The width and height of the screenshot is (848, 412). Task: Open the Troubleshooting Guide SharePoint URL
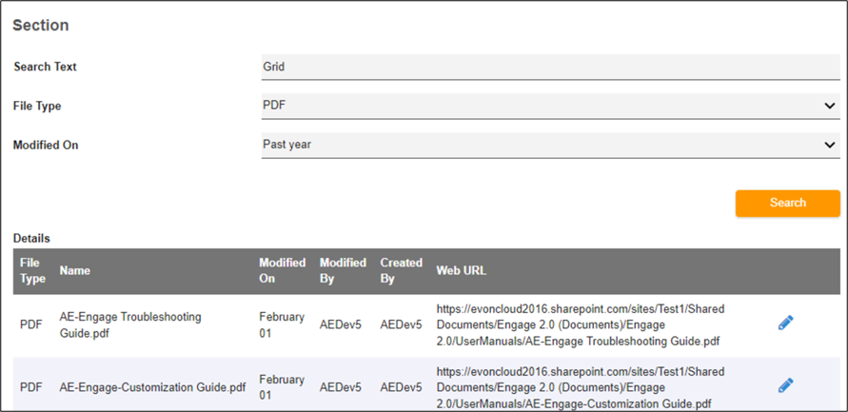point(580,324)
